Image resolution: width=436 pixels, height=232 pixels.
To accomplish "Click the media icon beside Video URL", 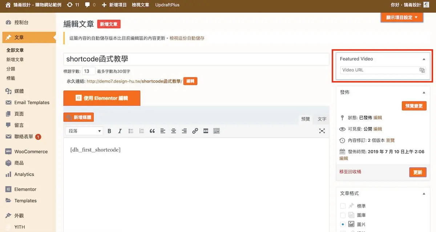I will pos(422,70).
